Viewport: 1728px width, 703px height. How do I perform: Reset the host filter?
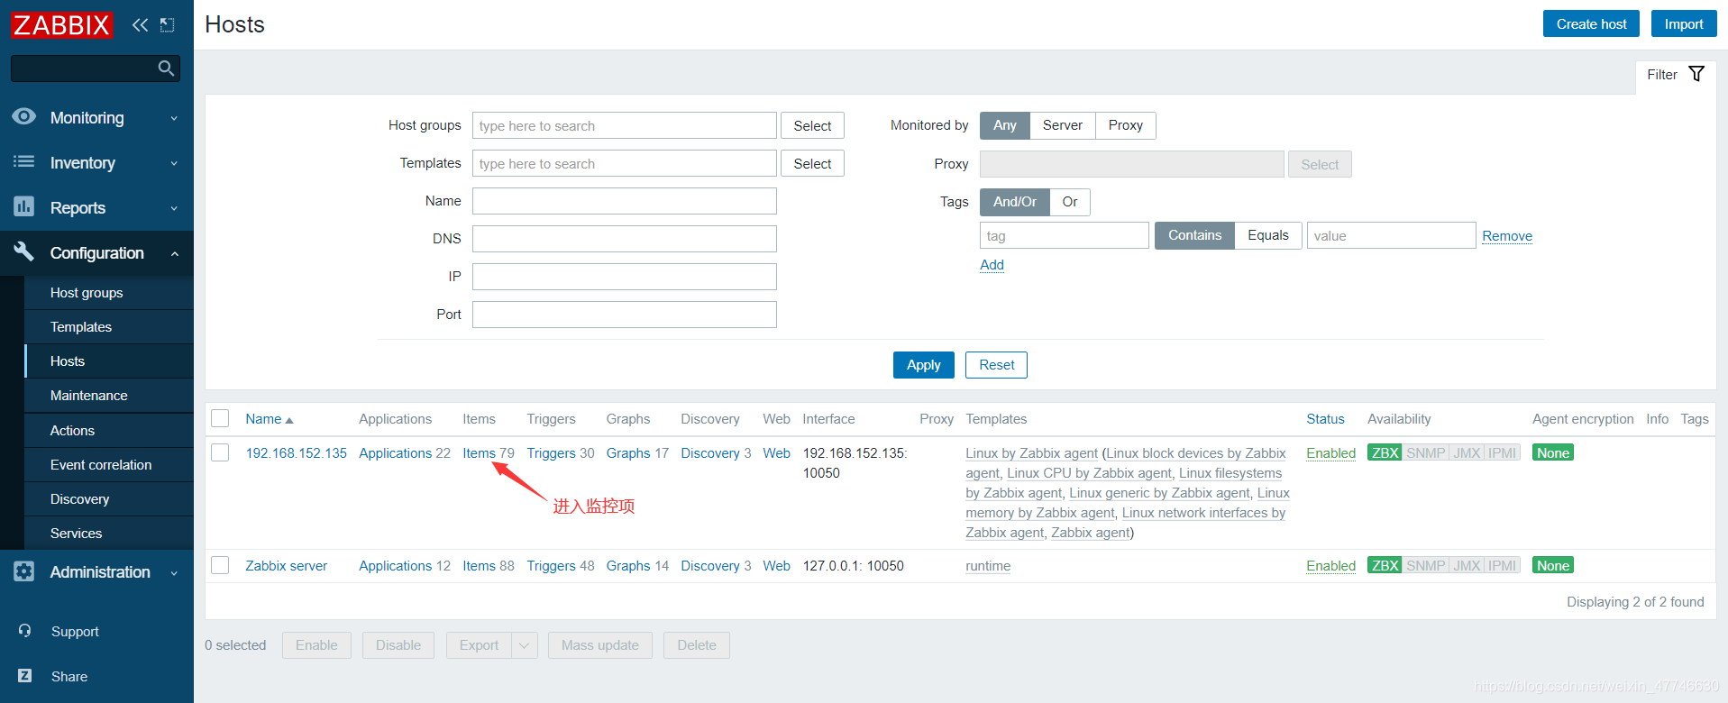[996, 365]
